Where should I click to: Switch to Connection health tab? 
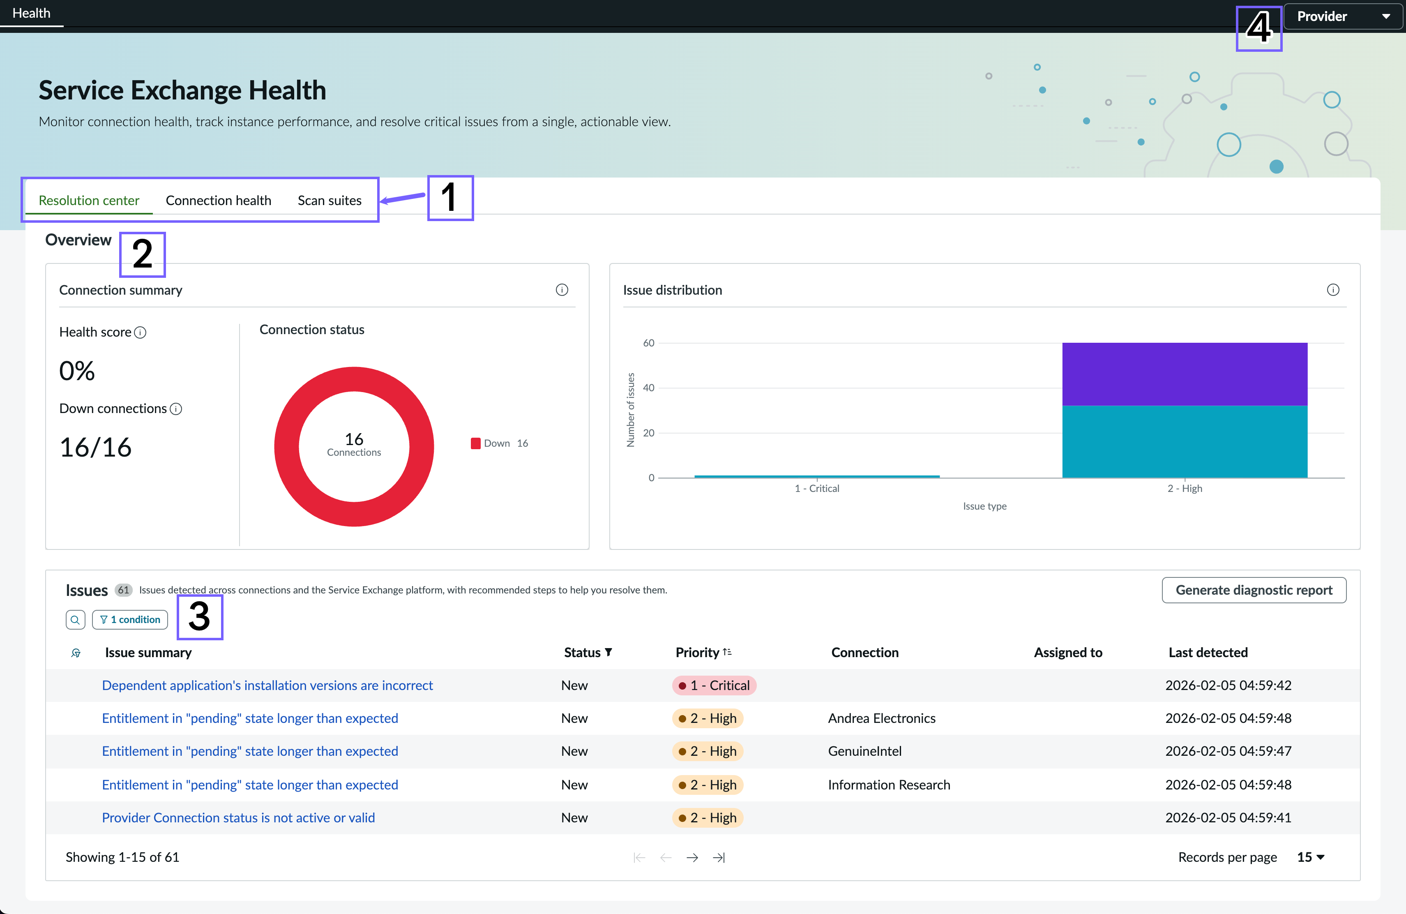click(219, 200)
